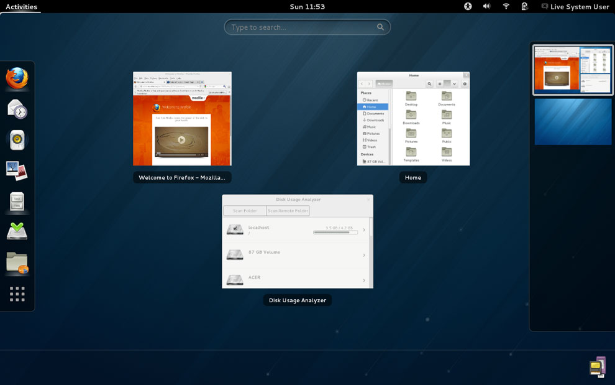
Task: Click the message tray notification icon
Action: (598, 366)
